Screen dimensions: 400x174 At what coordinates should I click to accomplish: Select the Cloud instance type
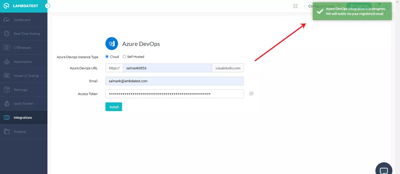[107, 56]
